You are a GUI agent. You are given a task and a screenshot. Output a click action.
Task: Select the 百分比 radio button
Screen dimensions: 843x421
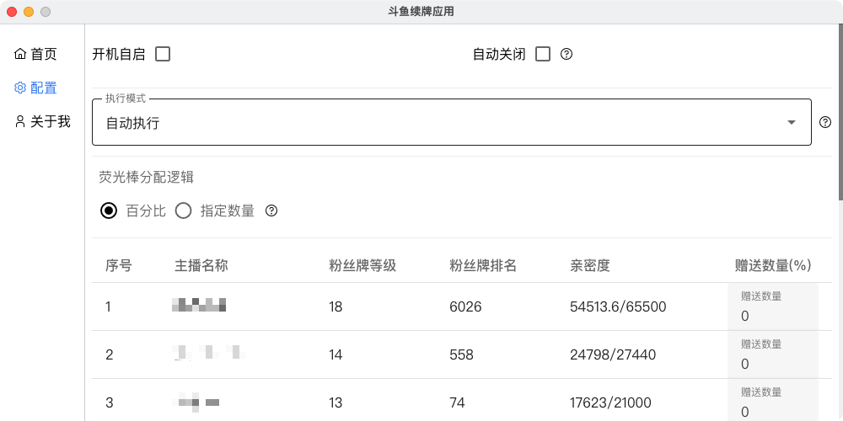(x=109, y=211)
